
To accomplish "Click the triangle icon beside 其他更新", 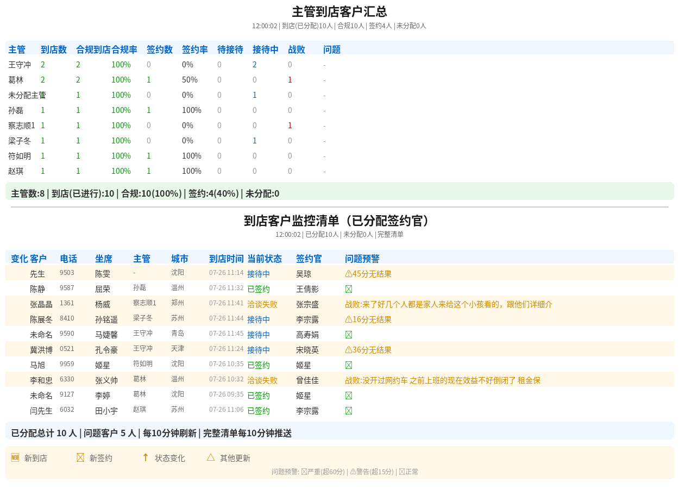I will point(211,457).
